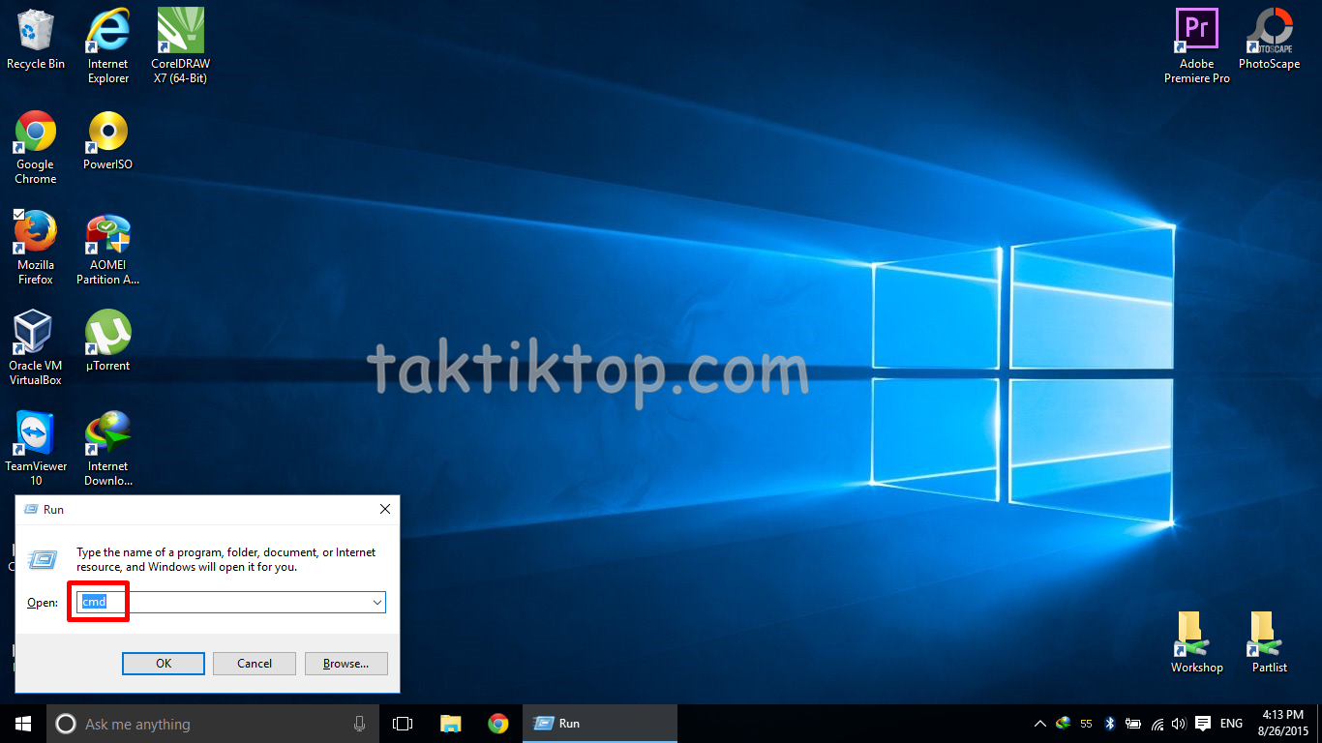1322x743 pixels.
Task: Open the volume speaker tray icon
Action: (1179, 724)
